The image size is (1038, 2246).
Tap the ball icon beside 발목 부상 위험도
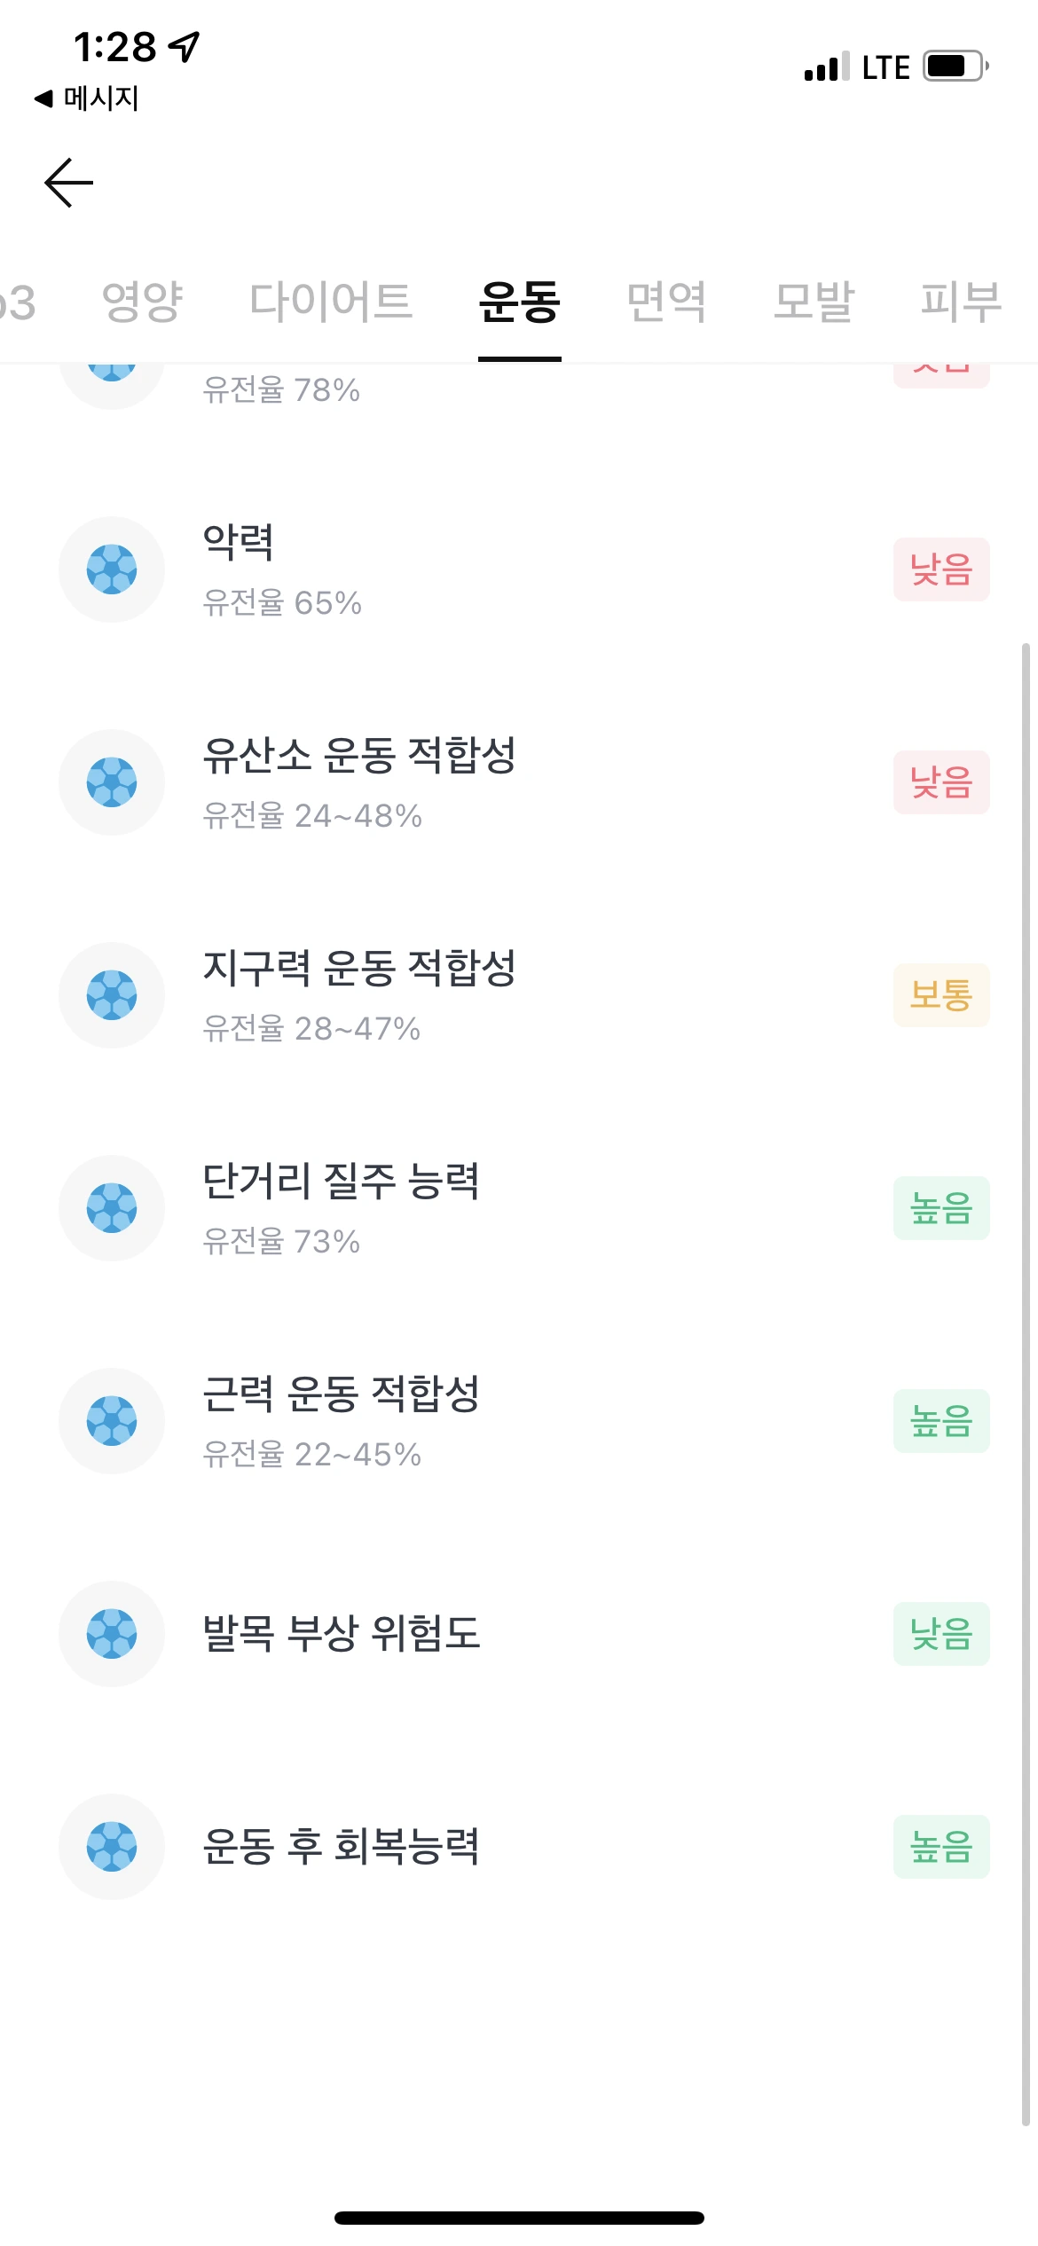pos(112,1634)
